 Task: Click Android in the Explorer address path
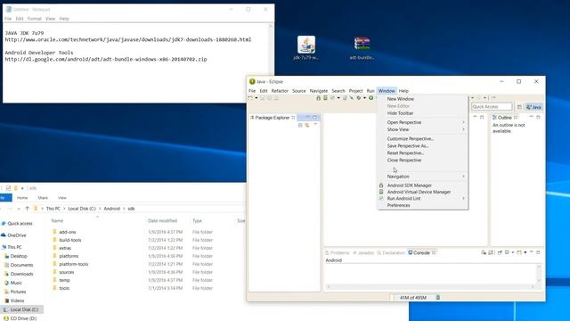111,209
